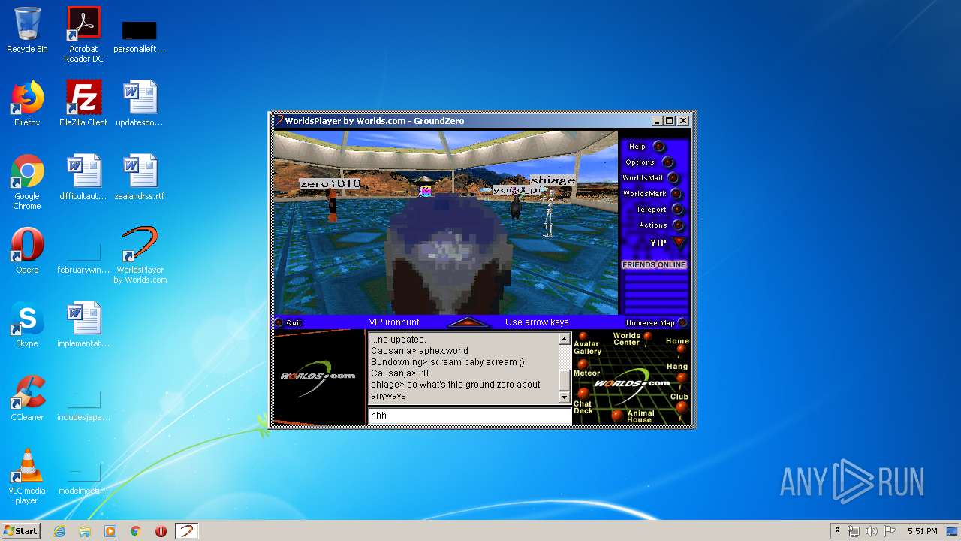961x541 pixels.
Task: Click the WorldsPlayer taskbar button
Action: [186, 531]
